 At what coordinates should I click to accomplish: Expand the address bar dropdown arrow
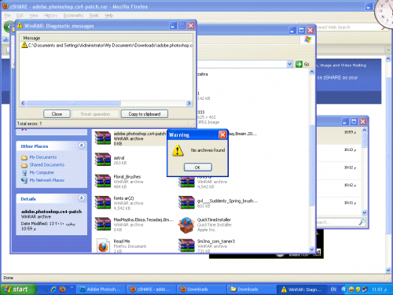[289, 64]
